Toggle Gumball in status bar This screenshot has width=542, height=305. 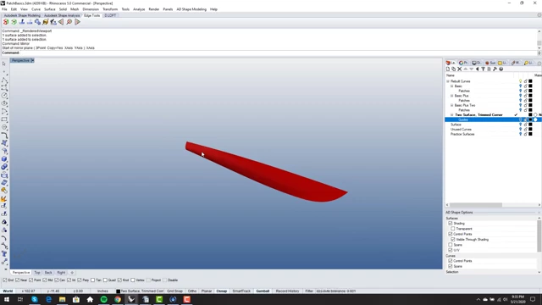tap(263, 291)
